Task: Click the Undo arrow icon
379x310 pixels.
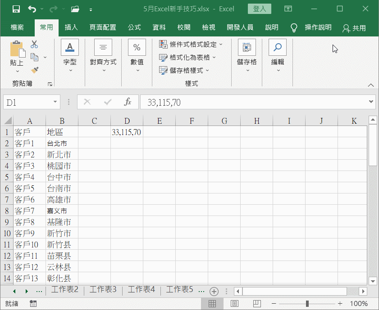Action: (32, 9)
